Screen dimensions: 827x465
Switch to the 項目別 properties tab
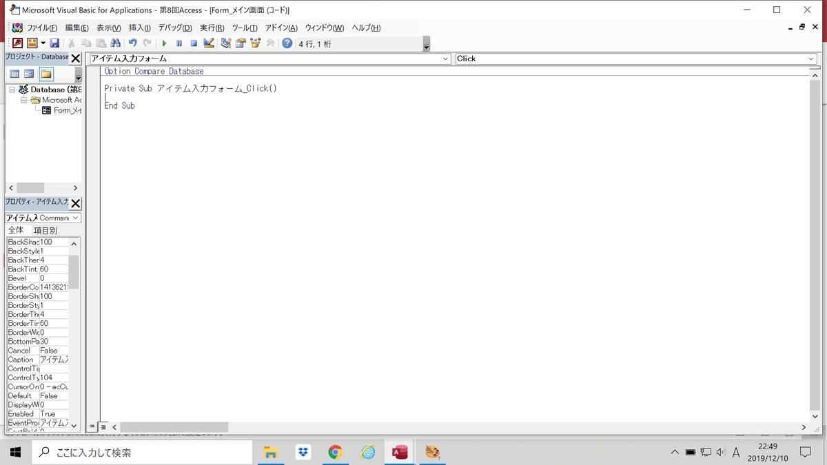[45, 230]
